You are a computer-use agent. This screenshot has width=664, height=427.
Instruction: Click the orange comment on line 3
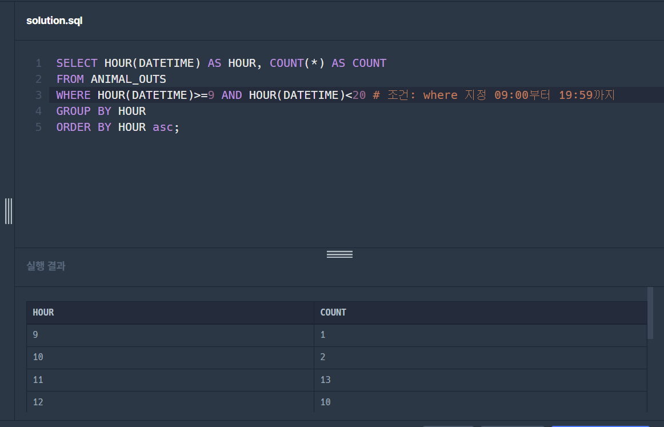[494, 95]
